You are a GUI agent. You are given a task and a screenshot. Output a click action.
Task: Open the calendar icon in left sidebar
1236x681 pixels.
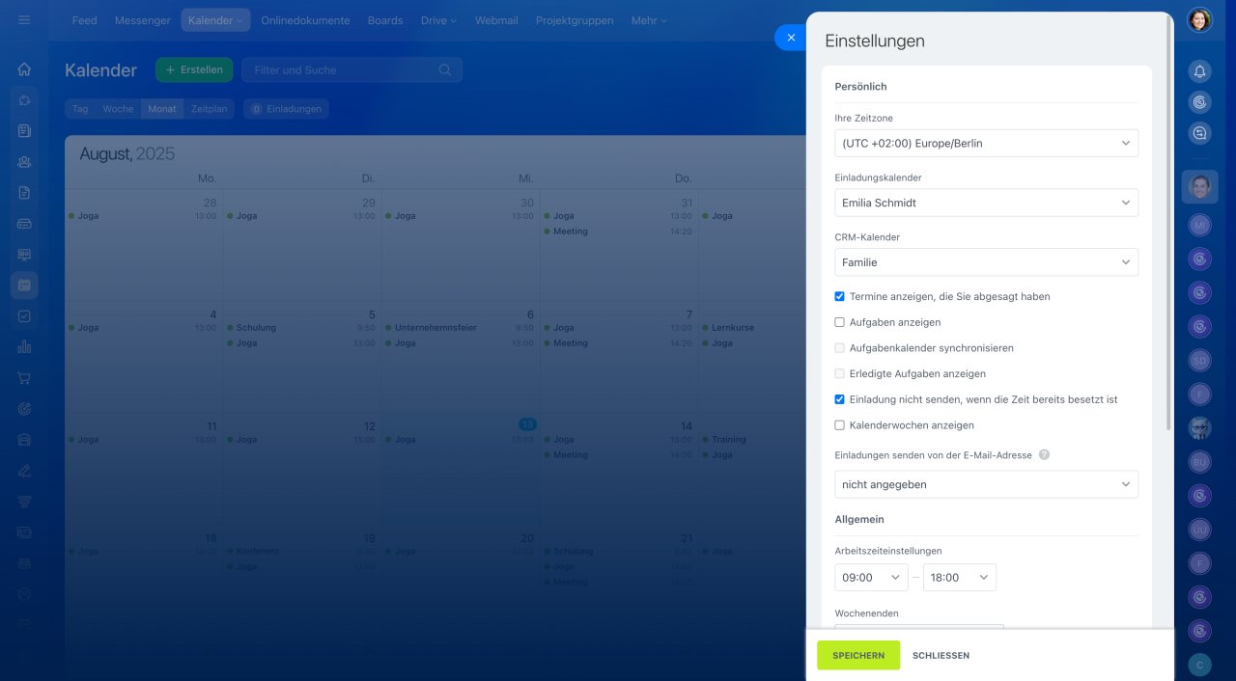click(x=24, y=285)
